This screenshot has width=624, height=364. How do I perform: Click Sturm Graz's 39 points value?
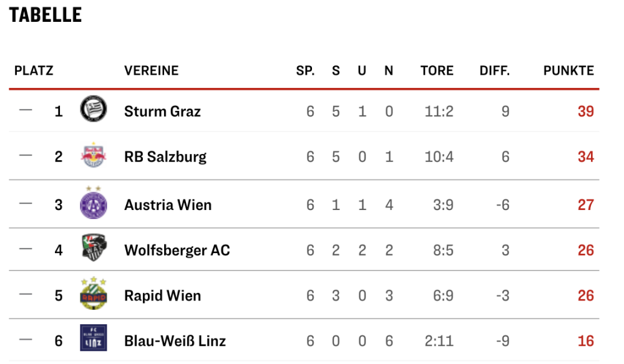pyautogui.click(x=585, y=112)
